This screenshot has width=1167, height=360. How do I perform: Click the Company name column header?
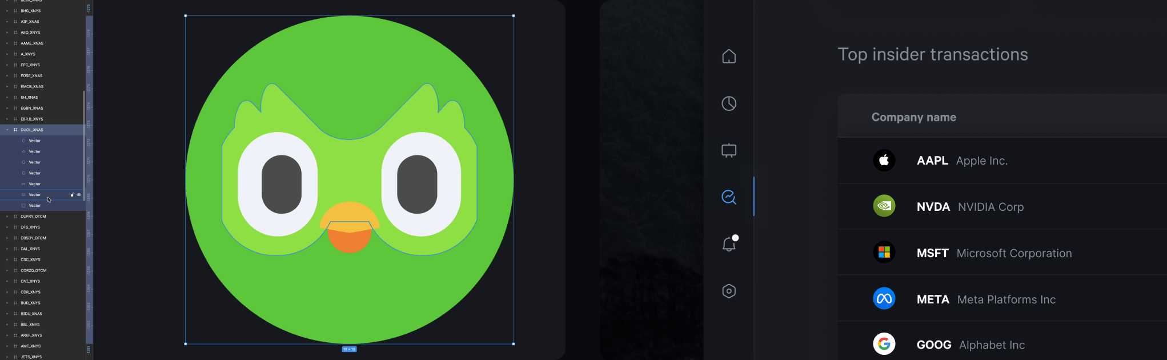(x=913, y=117)
